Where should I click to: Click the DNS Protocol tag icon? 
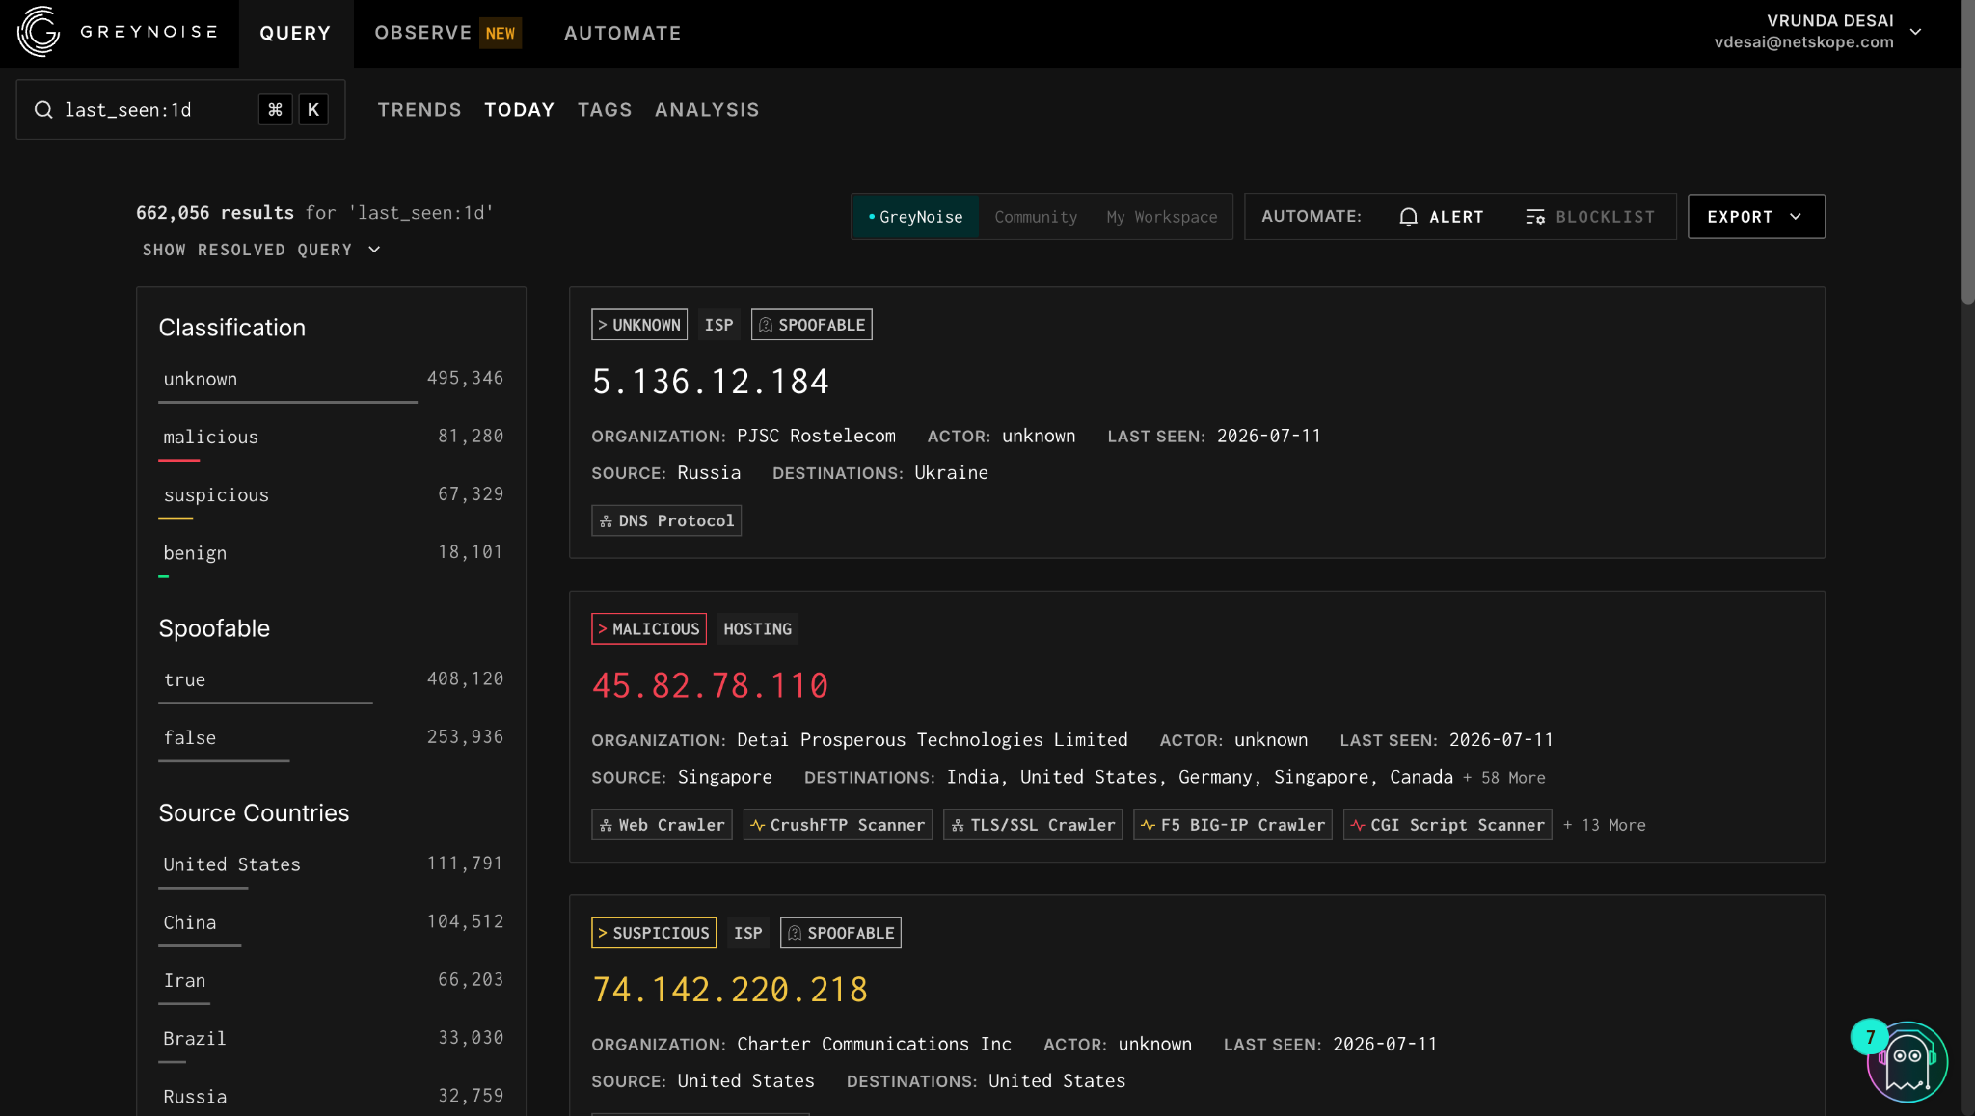606,521
